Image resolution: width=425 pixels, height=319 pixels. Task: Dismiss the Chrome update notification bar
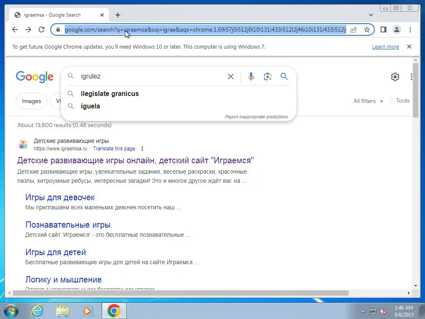(x=409, y=47)
